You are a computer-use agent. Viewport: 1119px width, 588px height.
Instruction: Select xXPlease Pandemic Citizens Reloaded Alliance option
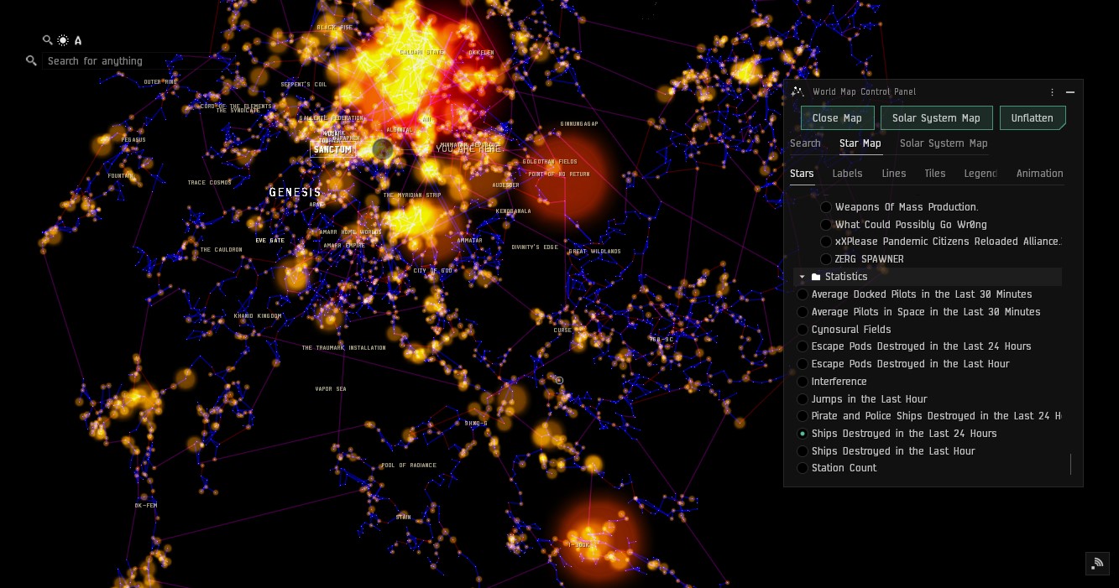click(826, 242)
